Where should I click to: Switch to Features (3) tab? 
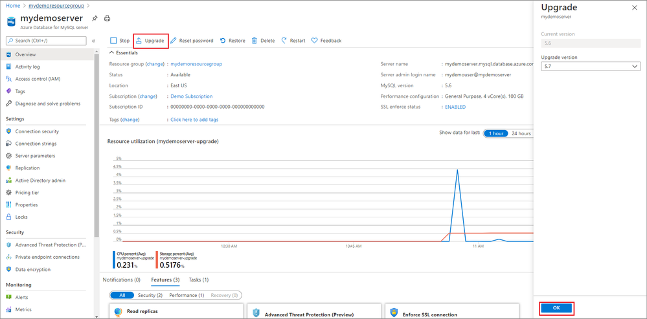coord(165,280)
